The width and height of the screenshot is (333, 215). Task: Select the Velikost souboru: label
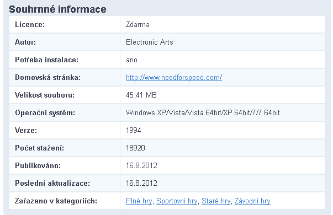tap(45, 95)
